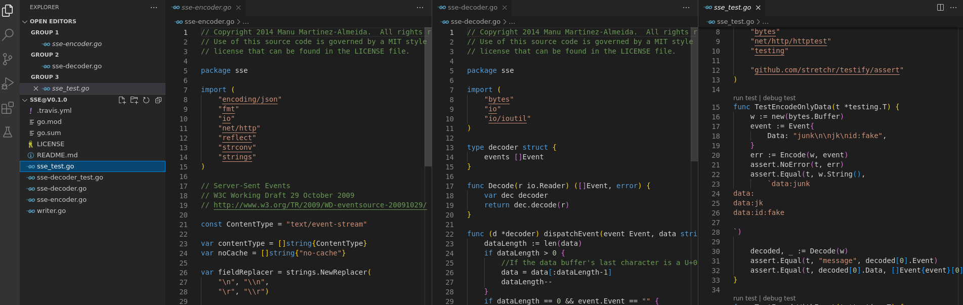Open writer.go from the file tree
963x305 pixels.
tap(51, 211)
